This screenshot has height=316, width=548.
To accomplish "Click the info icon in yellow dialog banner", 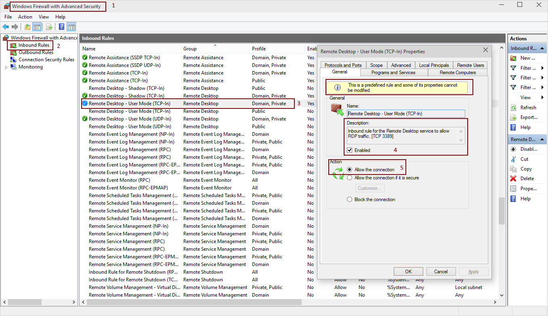I will [338, 87].
